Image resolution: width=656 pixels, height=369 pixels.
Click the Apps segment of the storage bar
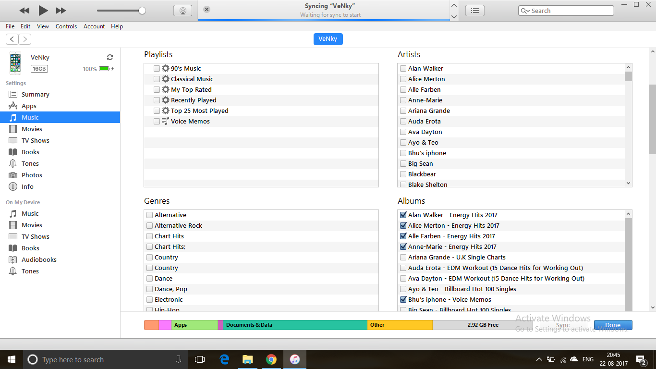click(194, 325)
